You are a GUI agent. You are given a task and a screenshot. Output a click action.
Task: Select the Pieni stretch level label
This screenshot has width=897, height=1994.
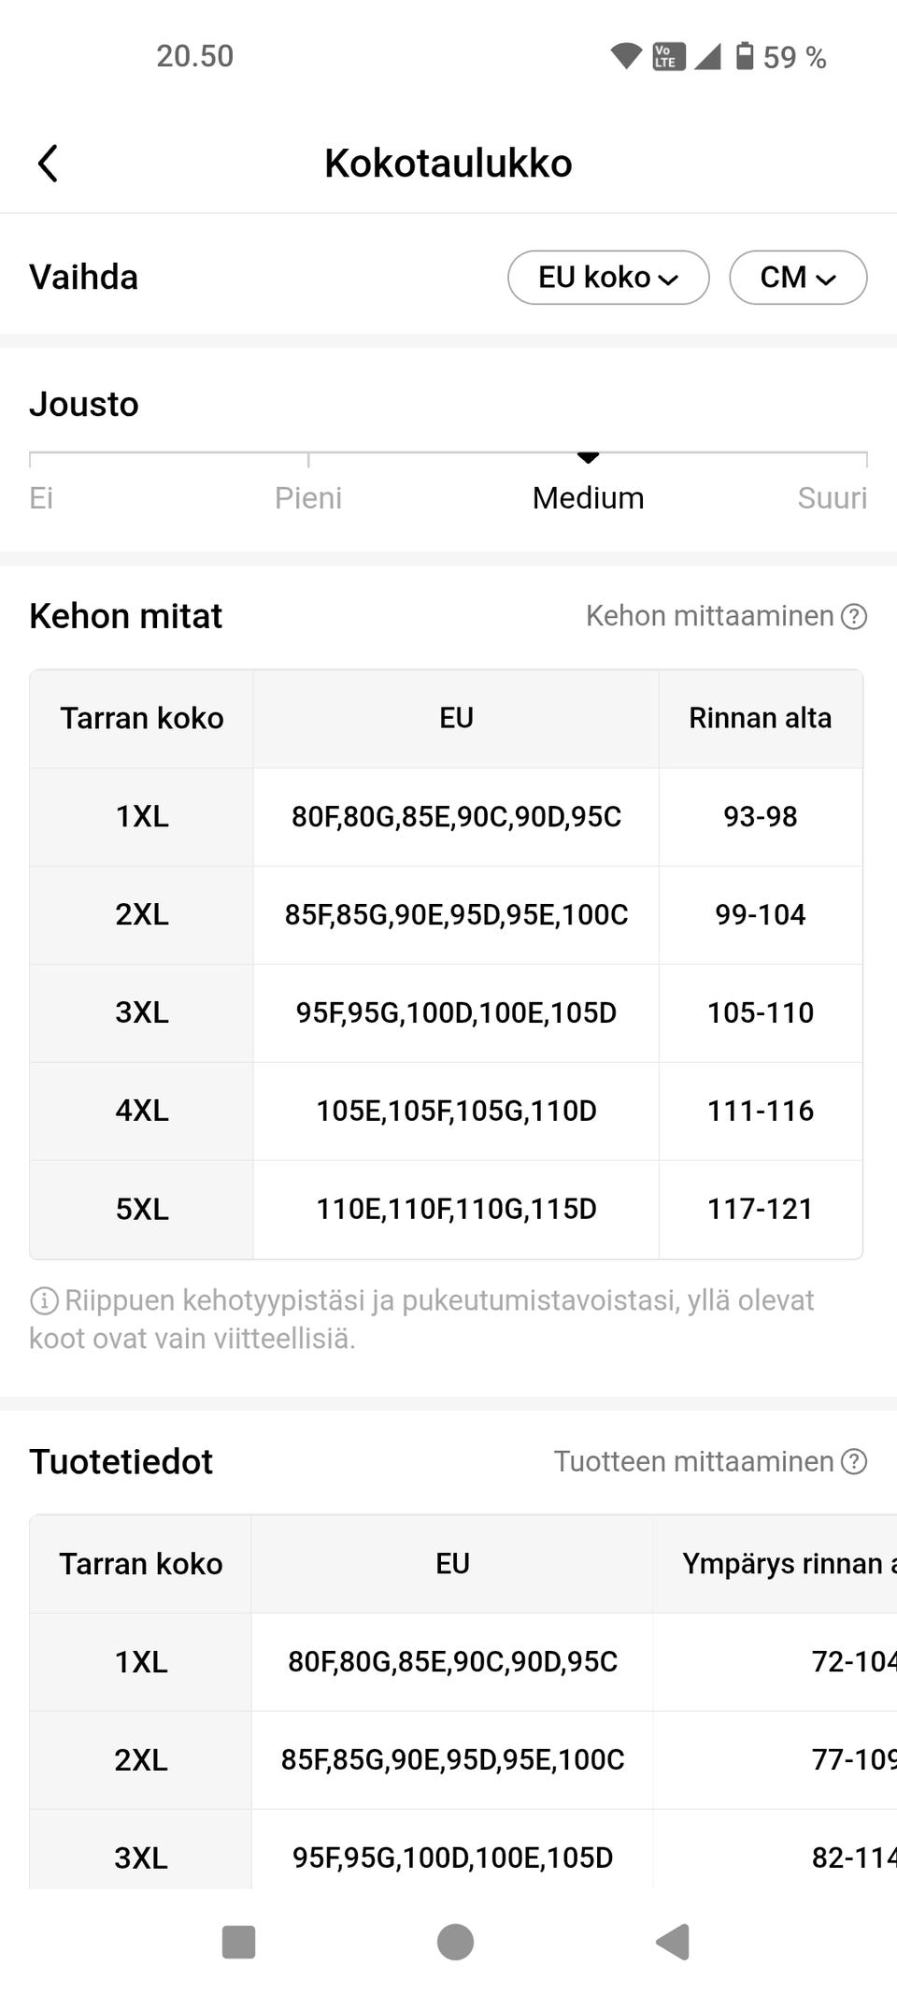308,498
